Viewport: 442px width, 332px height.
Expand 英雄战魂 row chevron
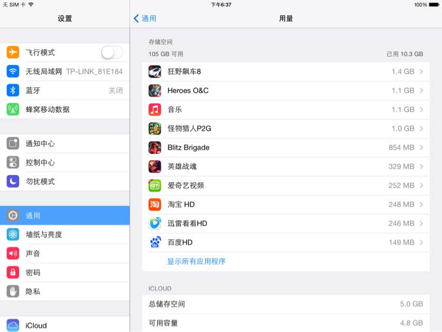(x=421, y=166)
